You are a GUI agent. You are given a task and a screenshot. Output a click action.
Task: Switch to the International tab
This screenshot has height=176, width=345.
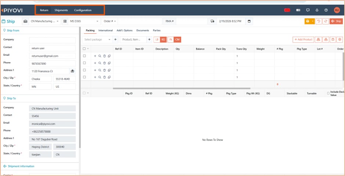tap(106, 30)
